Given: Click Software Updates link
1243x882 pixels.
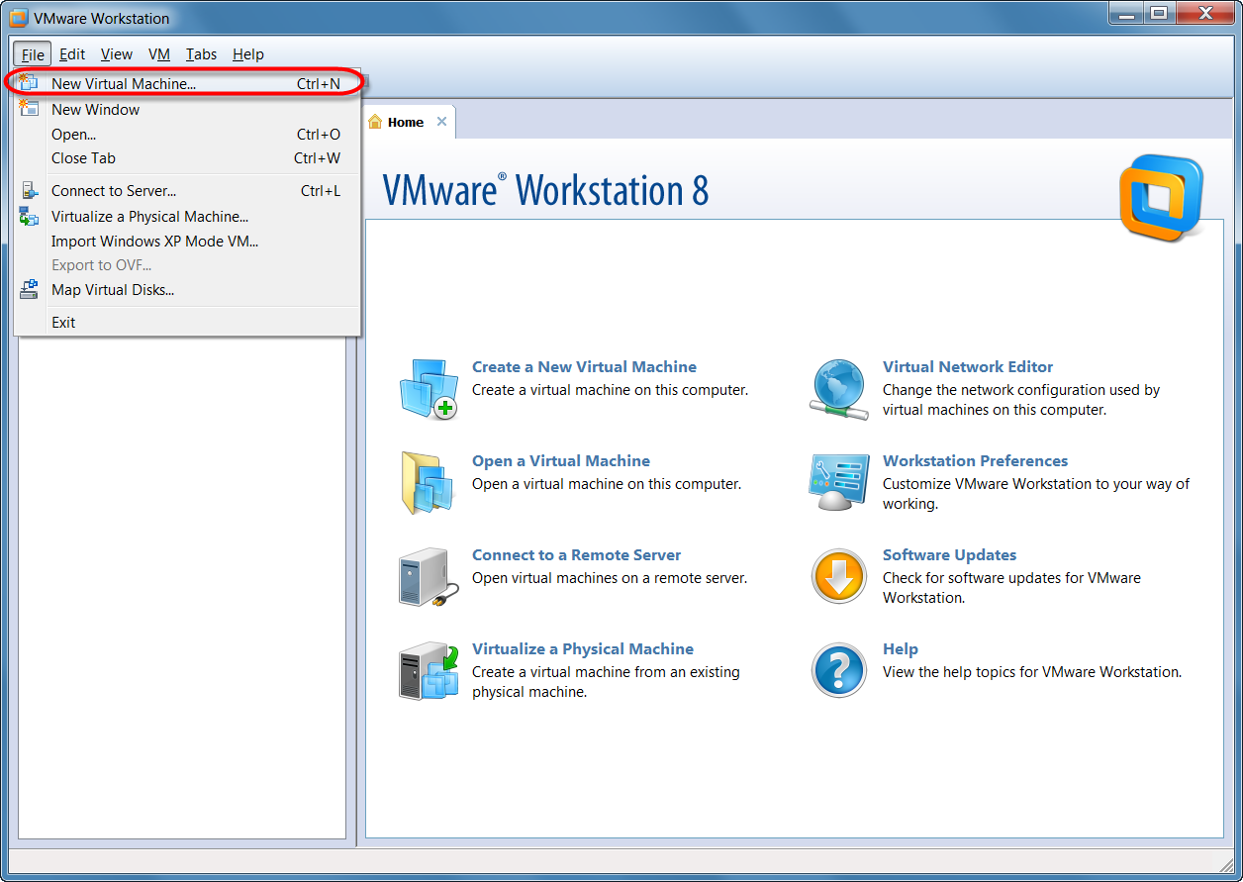Looking at the screenshot, I should (x=950, y=555).
